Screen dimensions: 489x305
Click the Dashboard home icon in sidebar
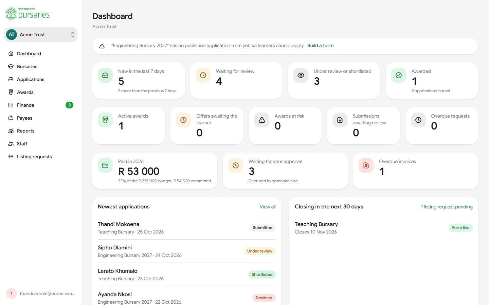tap(11, 54)
